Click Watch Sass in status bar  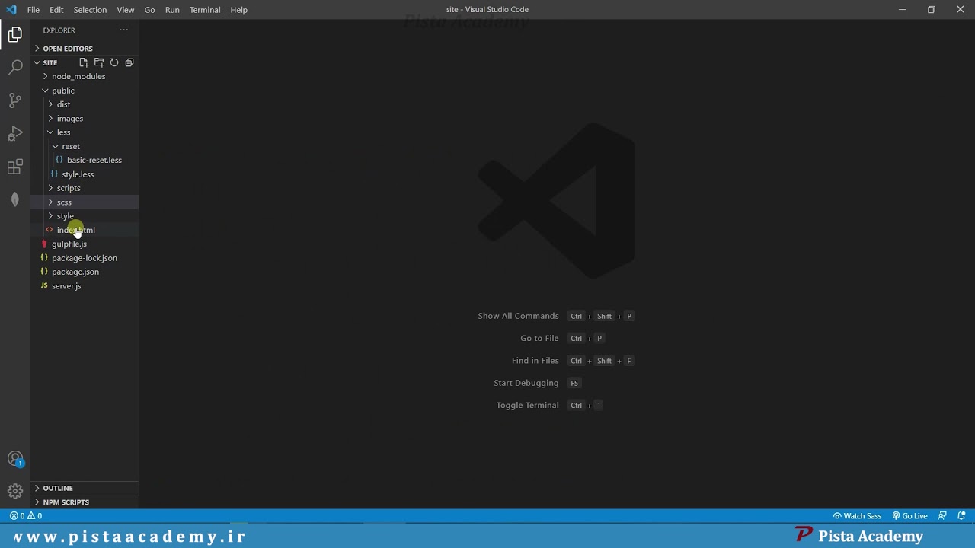pos(857,516)
